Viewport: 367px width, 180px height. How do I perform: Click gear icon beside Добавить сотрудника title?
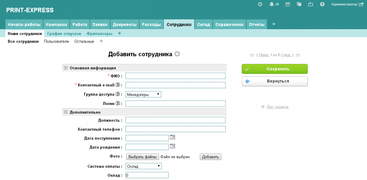point(177,54)
